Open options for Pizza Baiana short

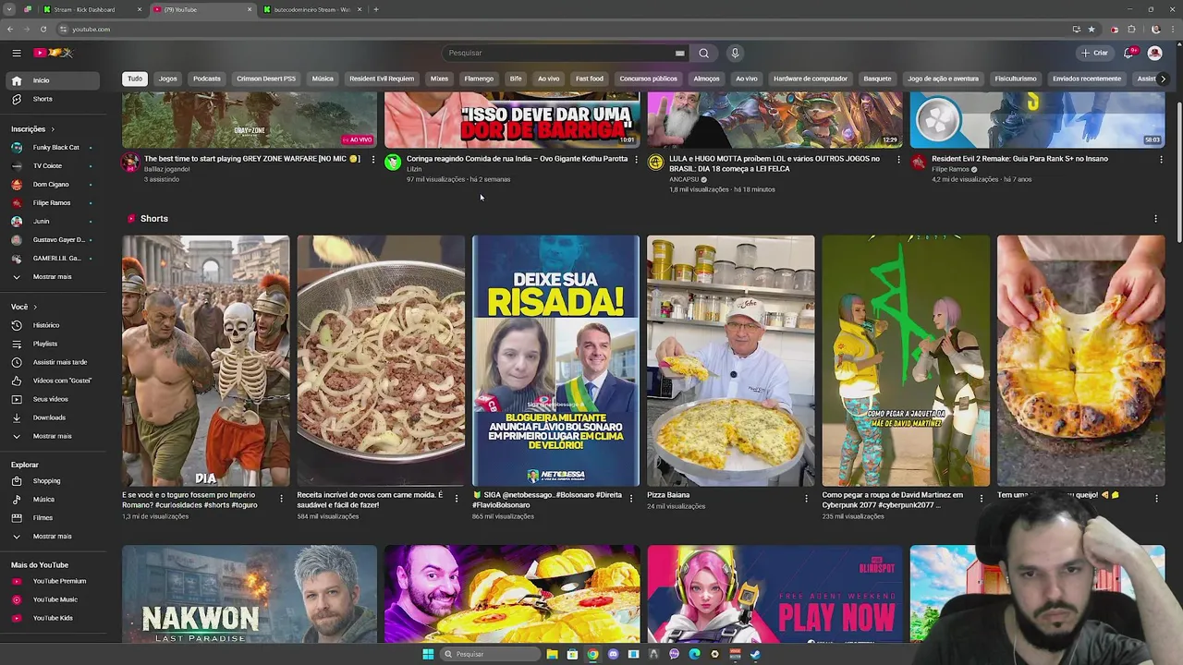click(x=806, y=498)
